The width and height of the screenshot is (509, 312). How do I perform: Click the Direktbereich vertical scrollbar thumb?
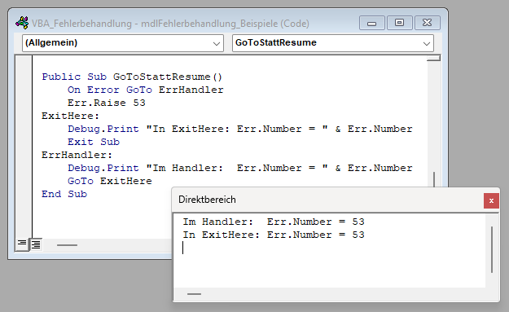(492, 249)
